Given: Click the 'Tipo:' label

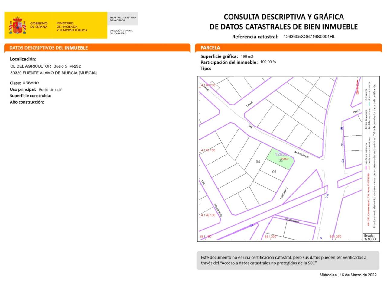Looking at the screenshot, I should coord(206,69).
